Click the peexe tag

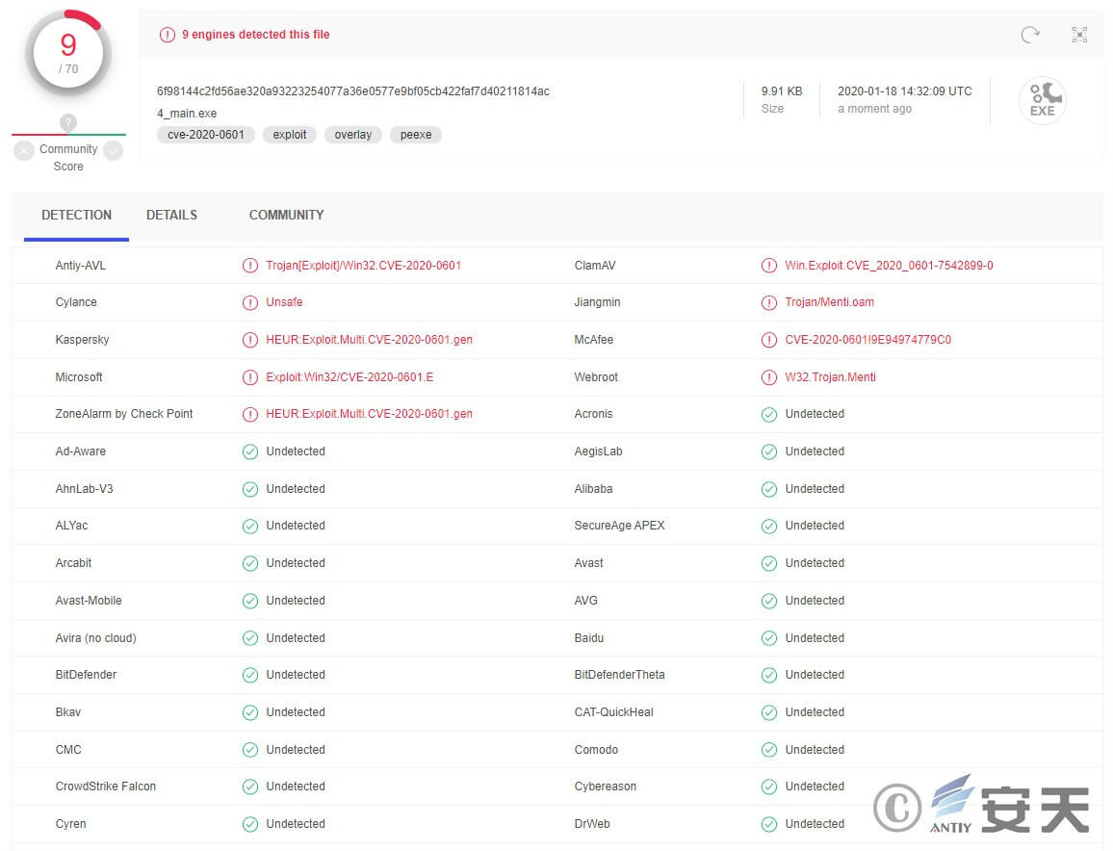tap(415, 135)
